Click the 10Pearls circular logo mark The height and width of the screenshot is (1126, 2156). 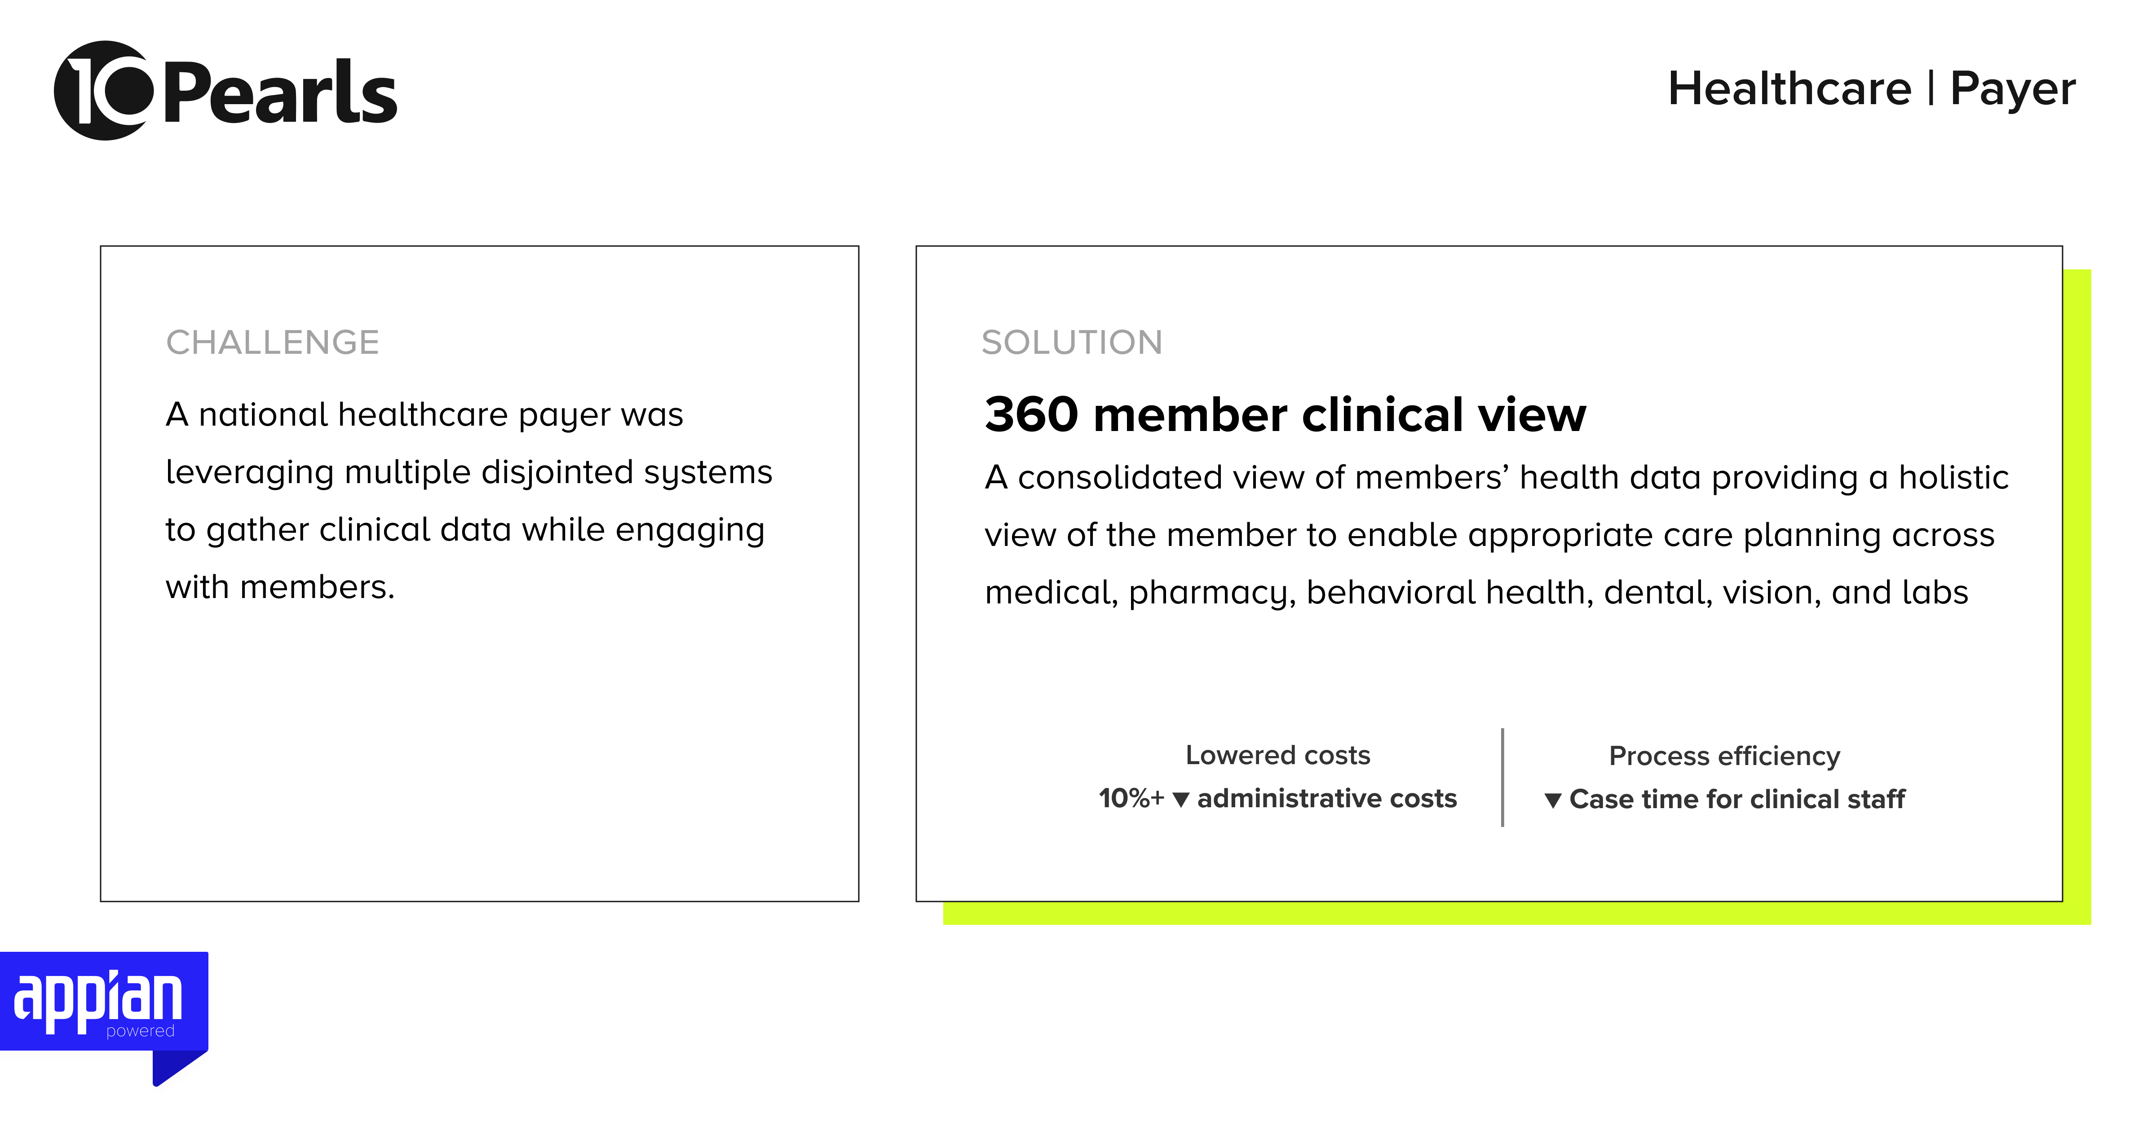point(103,90)
